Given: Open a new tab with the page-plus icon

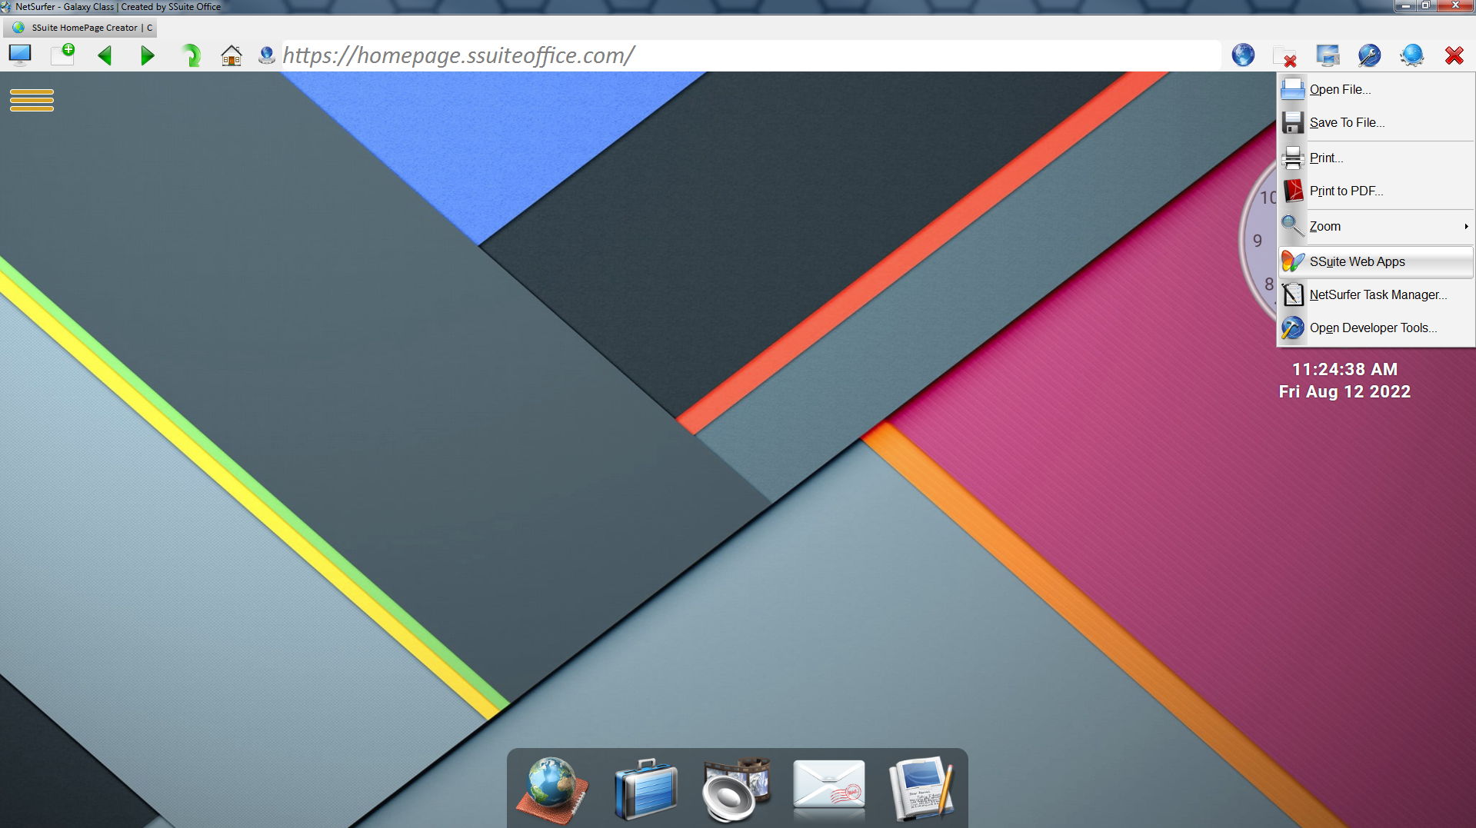Looking at the screenshot, I should 62,54.
